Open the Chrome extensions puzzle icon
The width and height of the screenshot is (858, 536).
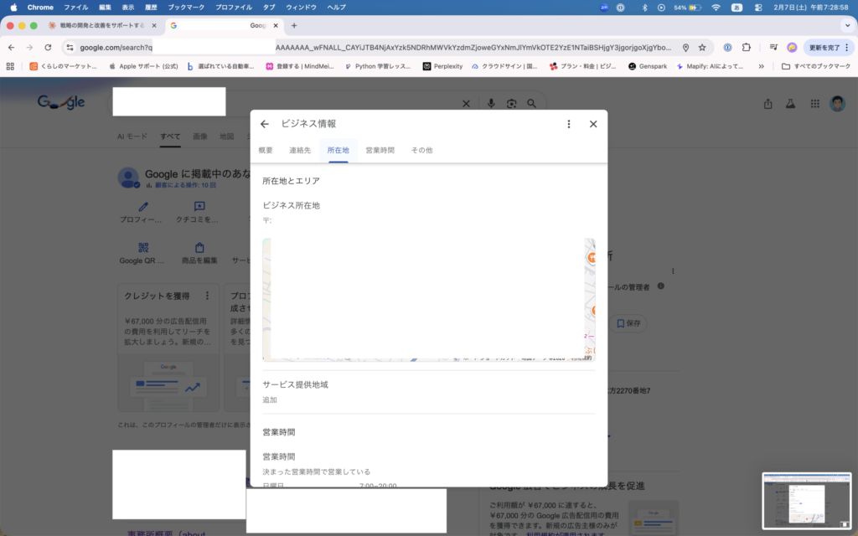pyautogui.click(x=747, y=48)
